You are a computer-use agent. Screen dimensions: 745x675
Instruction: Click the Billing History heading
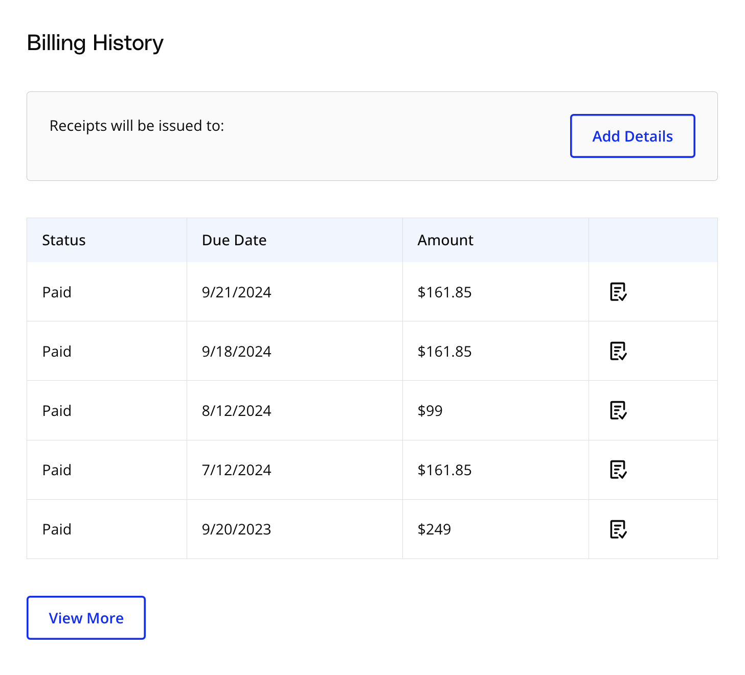[95, 43]
